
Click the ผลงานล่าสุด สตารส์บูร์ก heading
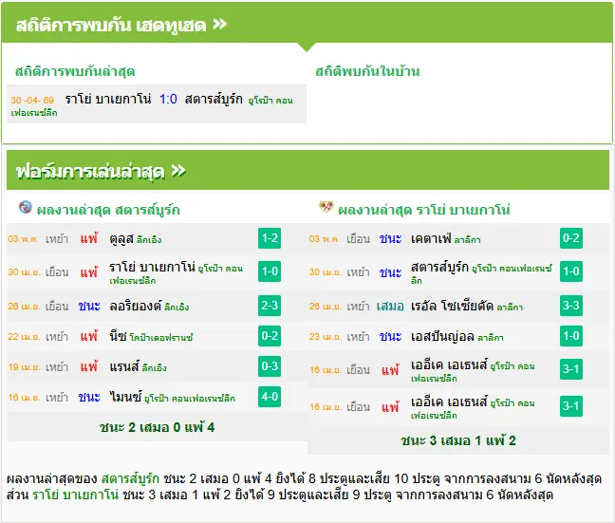click(108, 210)
